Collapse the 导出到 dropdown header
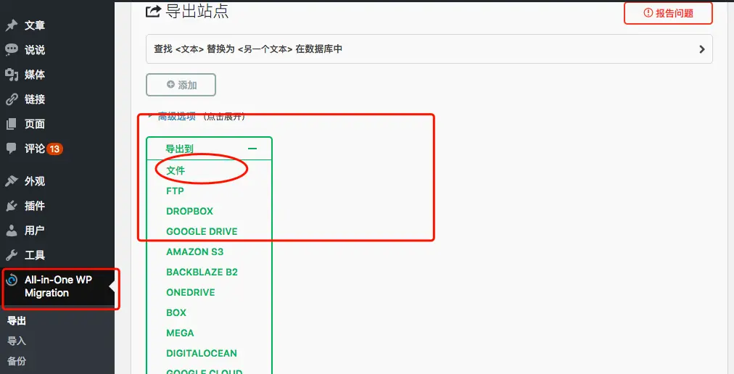This screenshot has height=374, width=734. point(209,149)
